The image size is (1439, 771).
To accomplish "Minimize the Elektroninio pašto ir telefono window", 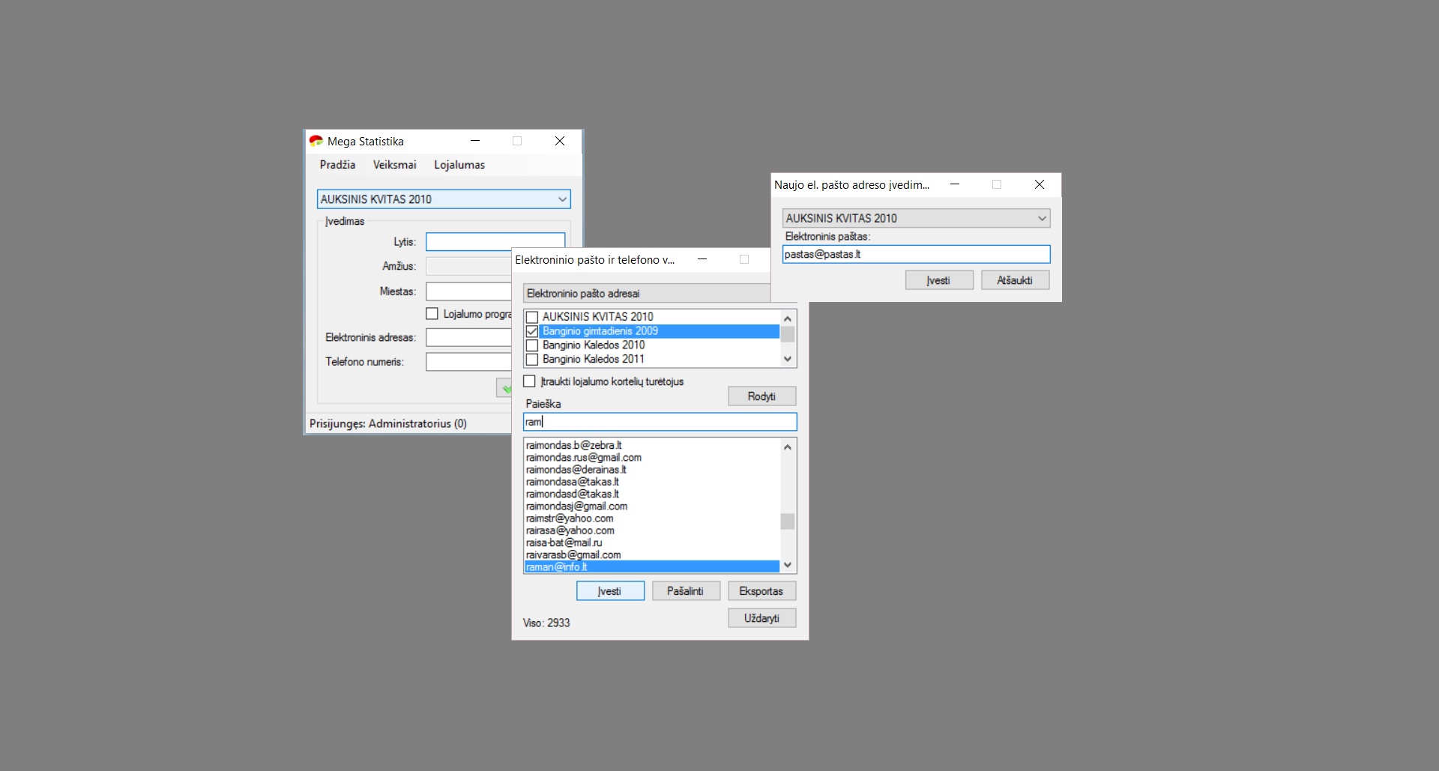I will click(702, 259).
